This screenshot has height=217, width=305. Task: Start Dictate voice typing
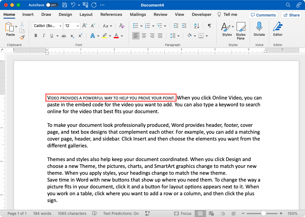pos(259,30)
